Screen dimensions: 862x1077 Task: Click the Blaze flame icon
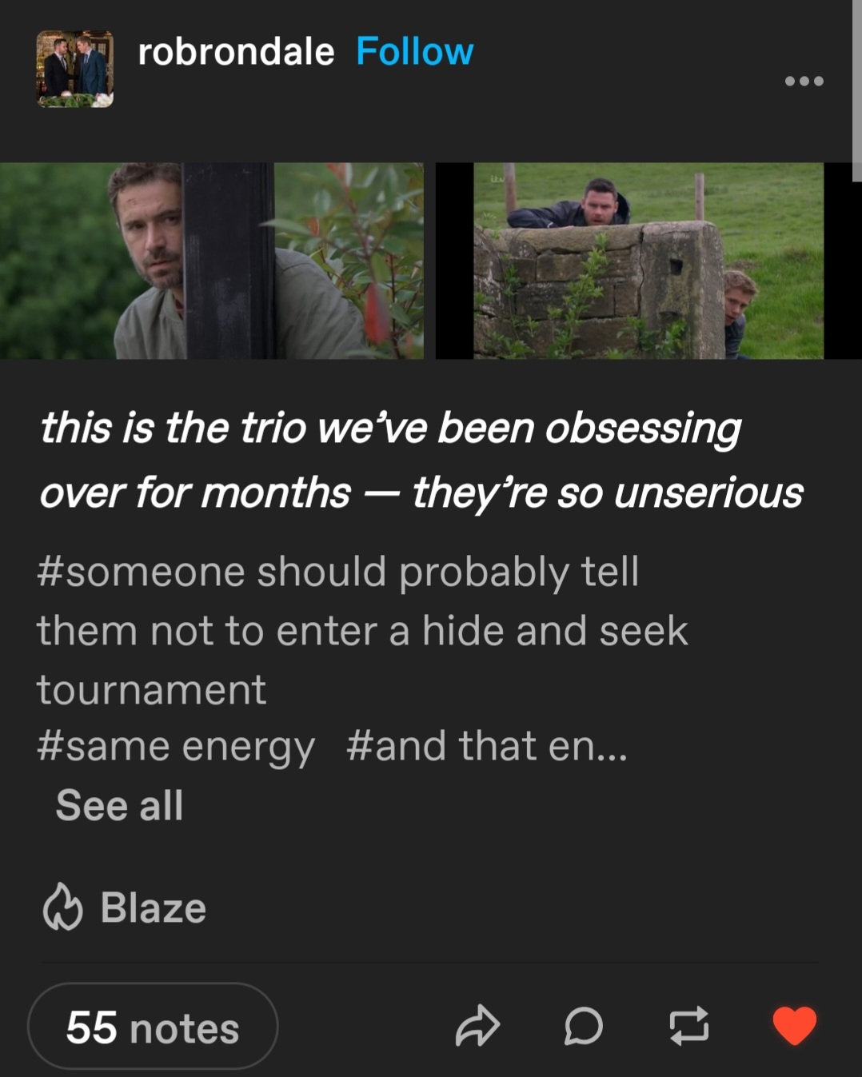[x=62, y=907]
